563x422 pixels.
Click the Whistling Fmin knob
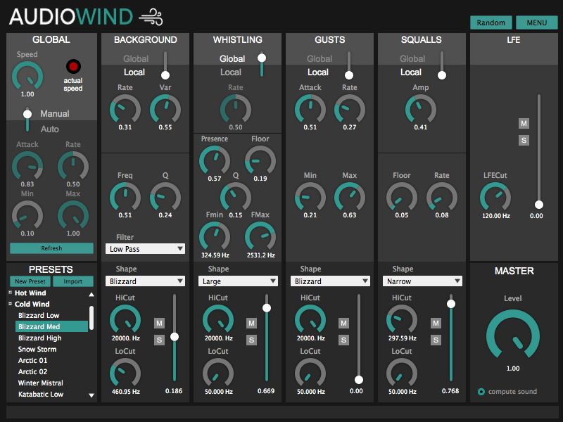[x=215, y=237]
